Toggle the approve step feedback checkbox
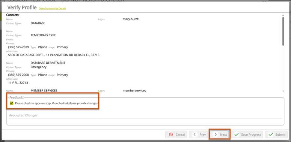The width and height of the screenshot is (291, 142). coord(12,103)
